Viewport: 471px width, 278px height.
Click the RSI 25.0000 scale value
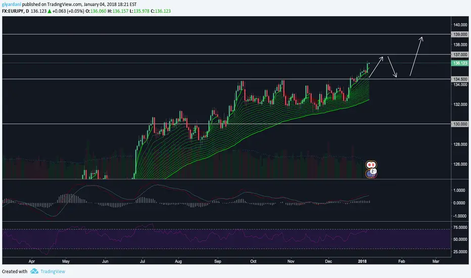tap(460, 252)
